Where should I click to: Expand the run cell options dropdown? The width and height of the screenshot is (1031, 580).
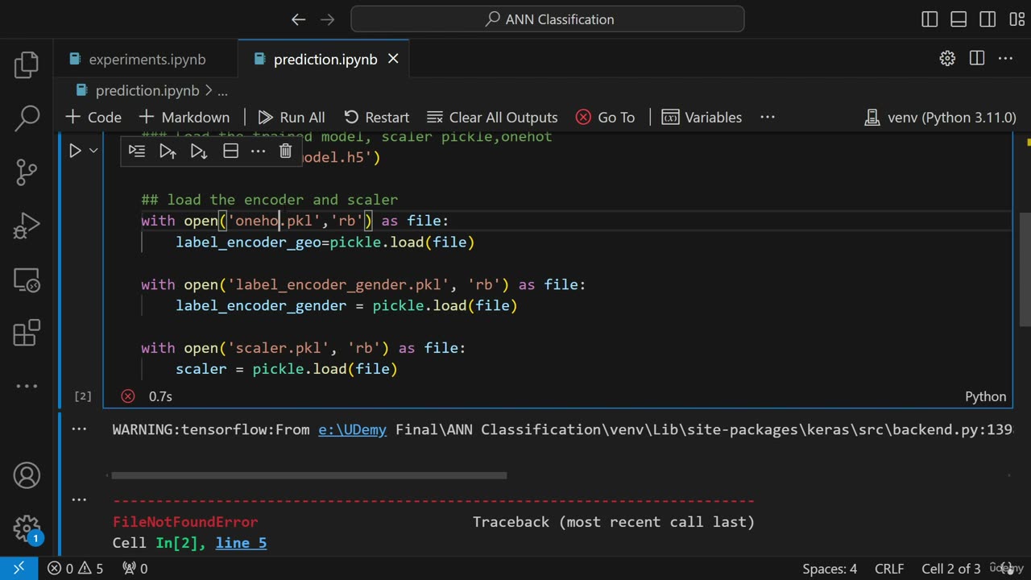[x=93, y=151]
